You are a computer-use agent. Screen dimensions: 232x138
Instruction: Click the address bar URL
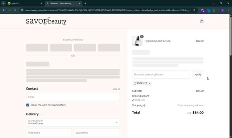click(108, 10)
